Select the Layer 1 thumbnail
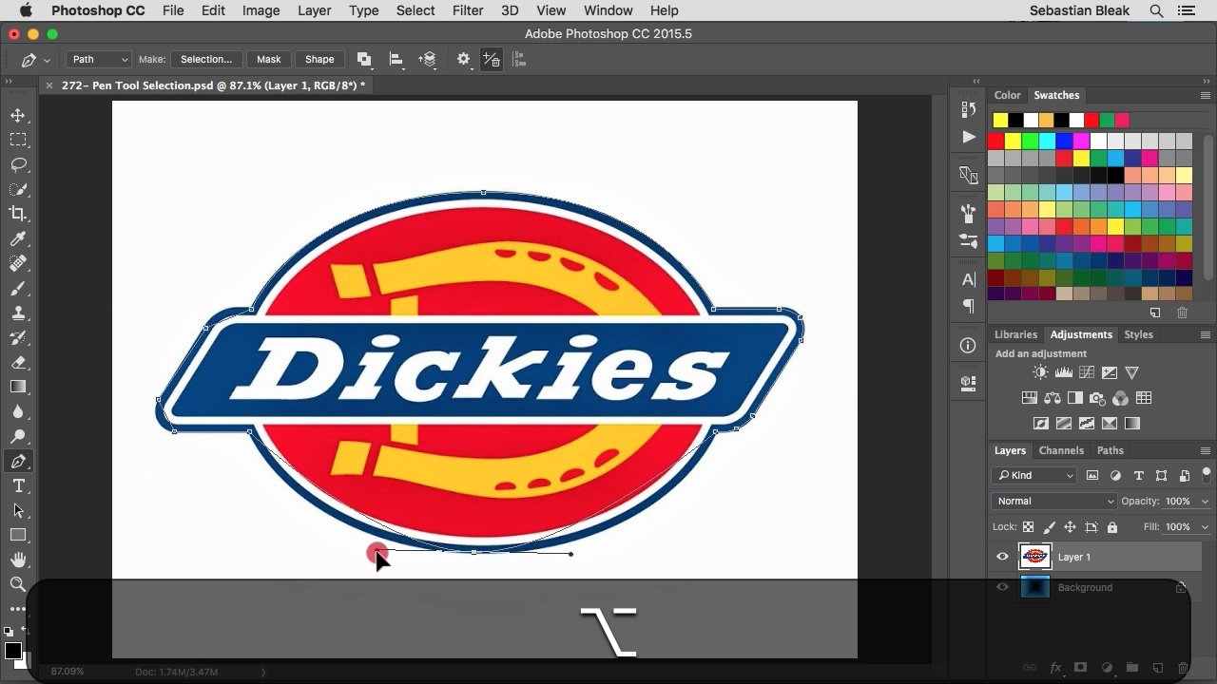Viewport: 1217px width, 684px height. (x=1034, y=557)
